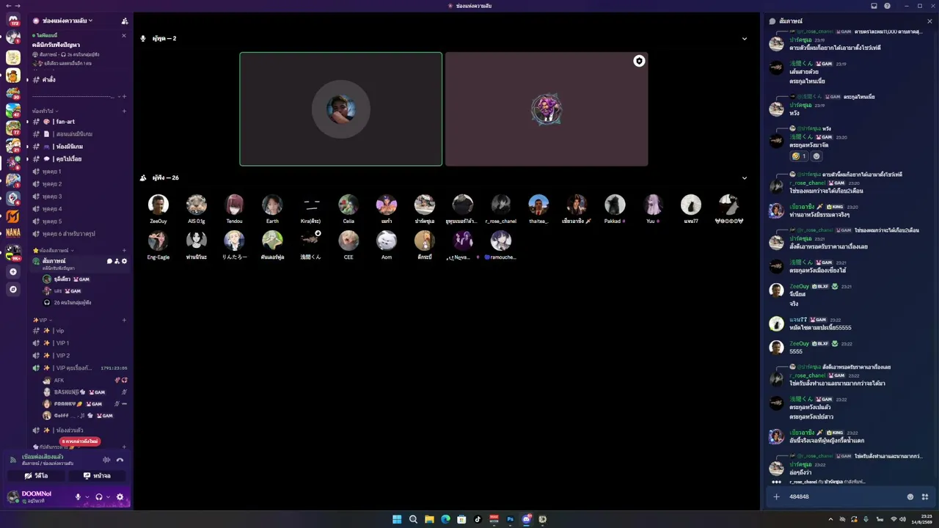
Task: Open the Discover servers compass icon
Action: click(13, 289)
